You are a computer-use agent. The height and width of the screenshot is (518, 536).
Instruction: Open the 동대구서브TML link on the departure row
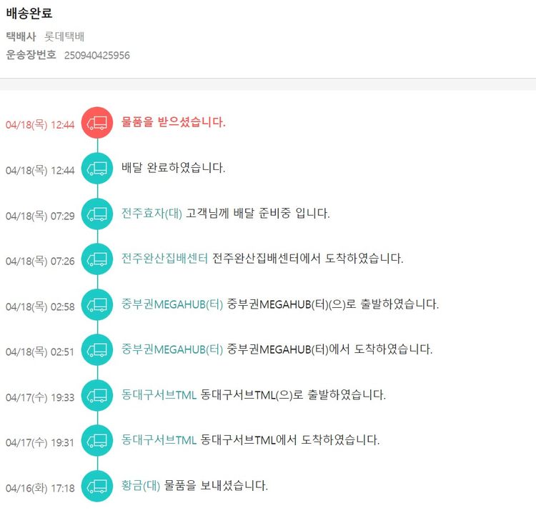[159, 395]
